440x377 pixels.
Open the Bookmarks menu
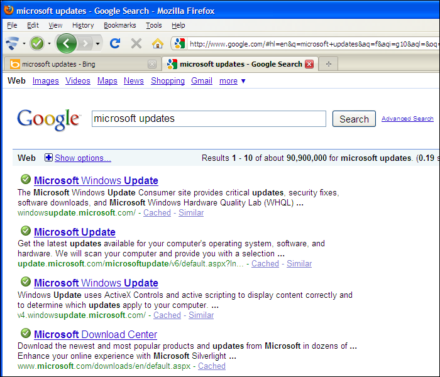(120, 25)
